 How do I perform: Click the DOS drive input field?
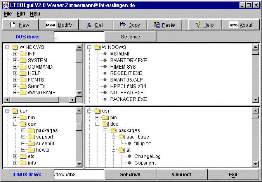[78, 37]
